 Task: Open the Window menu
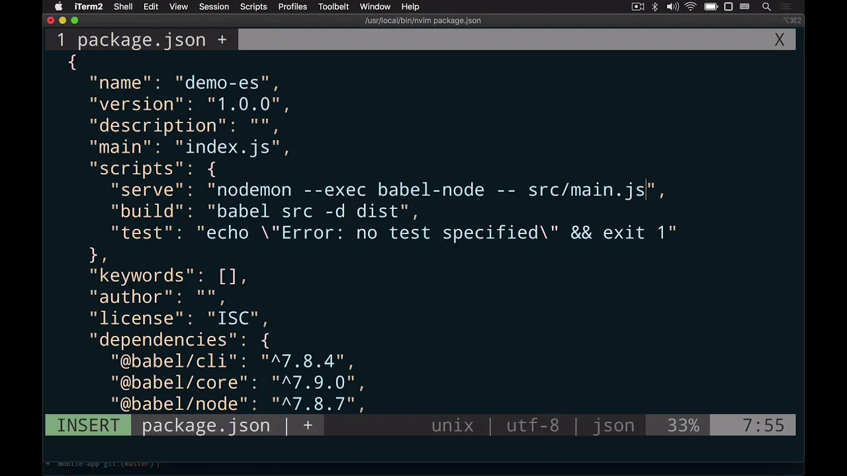tap(375, 7)
